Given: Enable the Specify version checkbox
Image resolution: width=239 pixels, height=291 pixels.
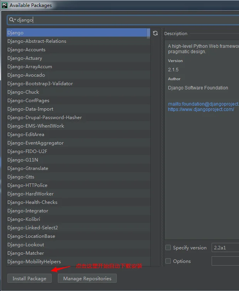Looking at the screenshot, I should 168,247.
